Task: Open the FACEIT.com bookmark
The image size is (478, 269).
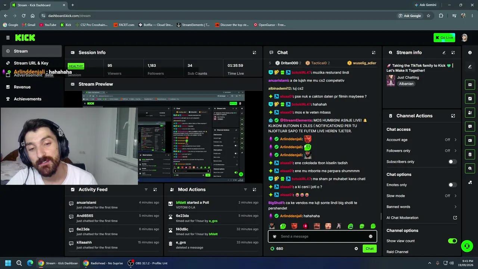Action: click(124, 25)
